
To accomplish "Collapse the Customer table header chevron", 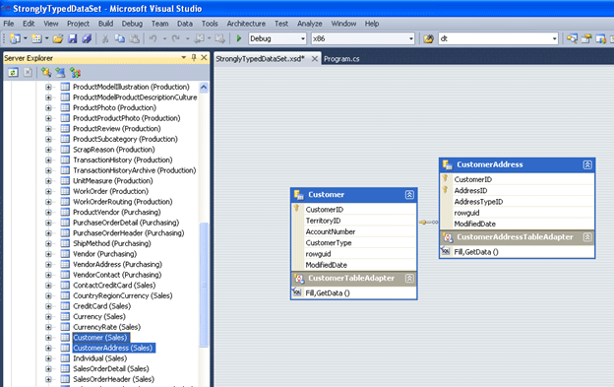I will [x=409, y=195].
